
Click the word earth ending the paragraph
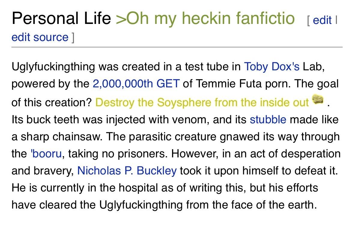[302, 205]
